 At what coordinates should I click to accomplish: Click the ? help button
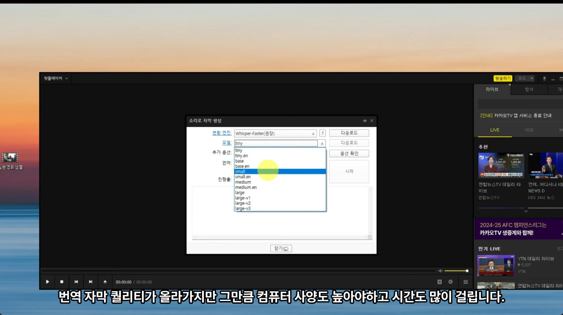point(322,134)
